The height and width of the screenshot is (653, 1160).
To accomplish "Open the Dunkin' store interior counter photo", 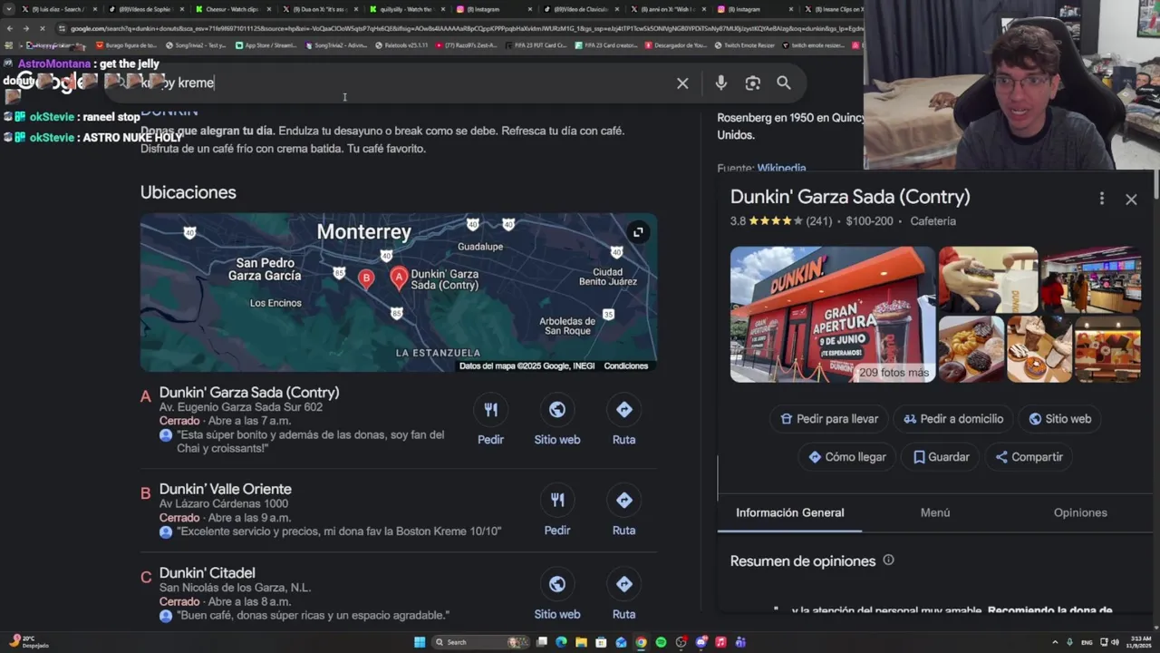I will coord(1091,279).
